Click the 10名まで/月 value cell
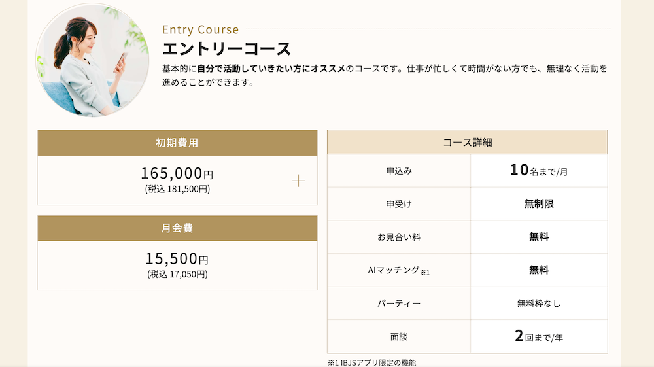654x367 pixels. 539,171
